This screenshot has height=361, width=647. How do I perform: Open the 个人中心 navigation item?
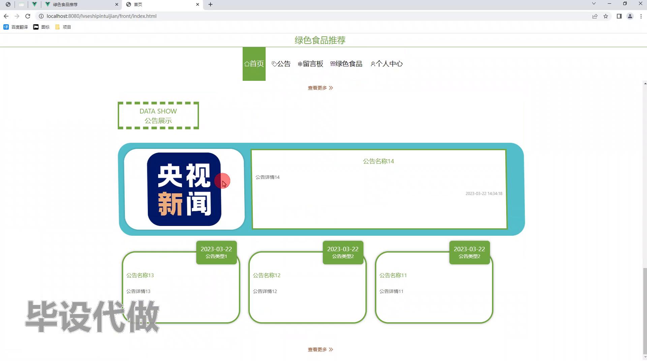click(387, 64)
